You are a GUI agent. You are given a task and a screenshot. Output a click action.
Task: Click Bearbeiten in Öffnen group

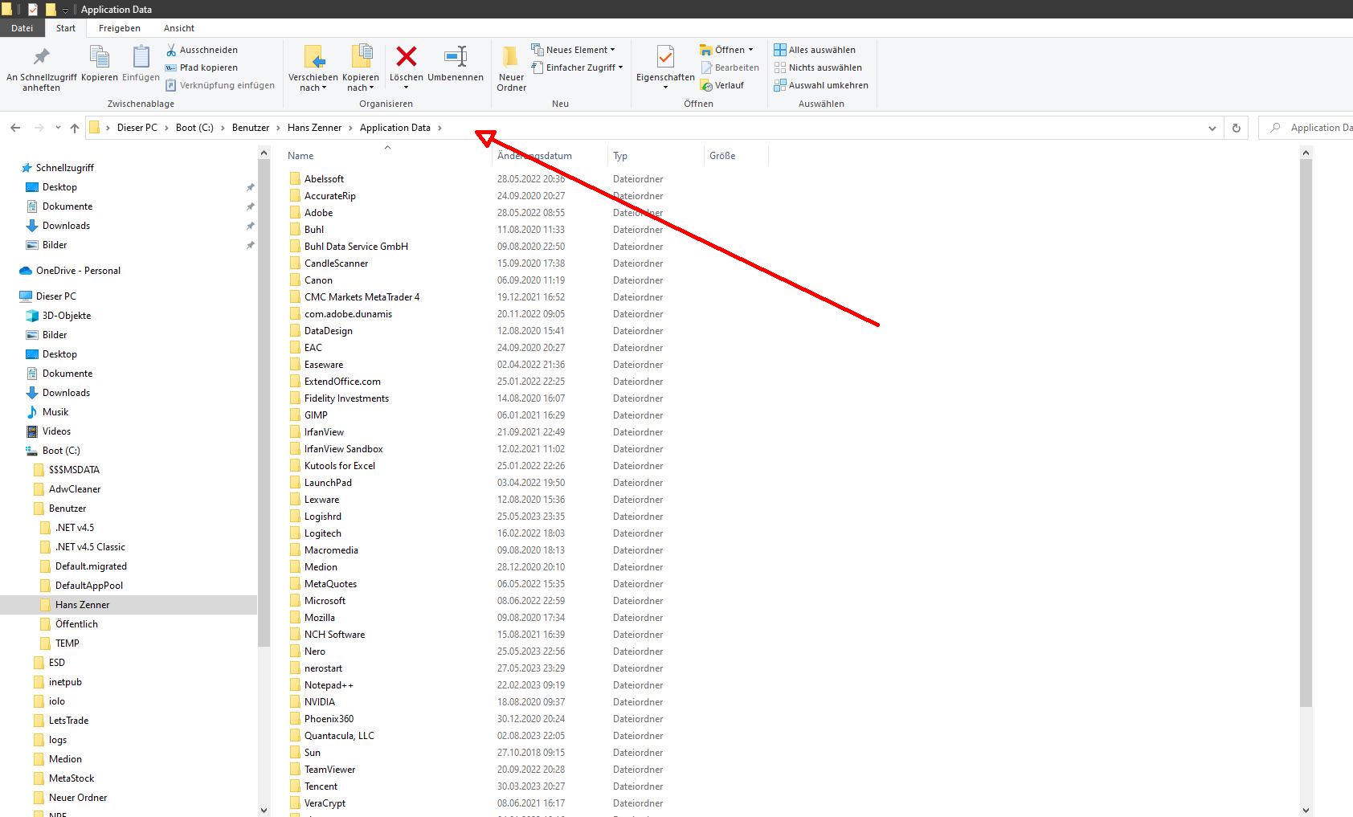tap(730, 67)
